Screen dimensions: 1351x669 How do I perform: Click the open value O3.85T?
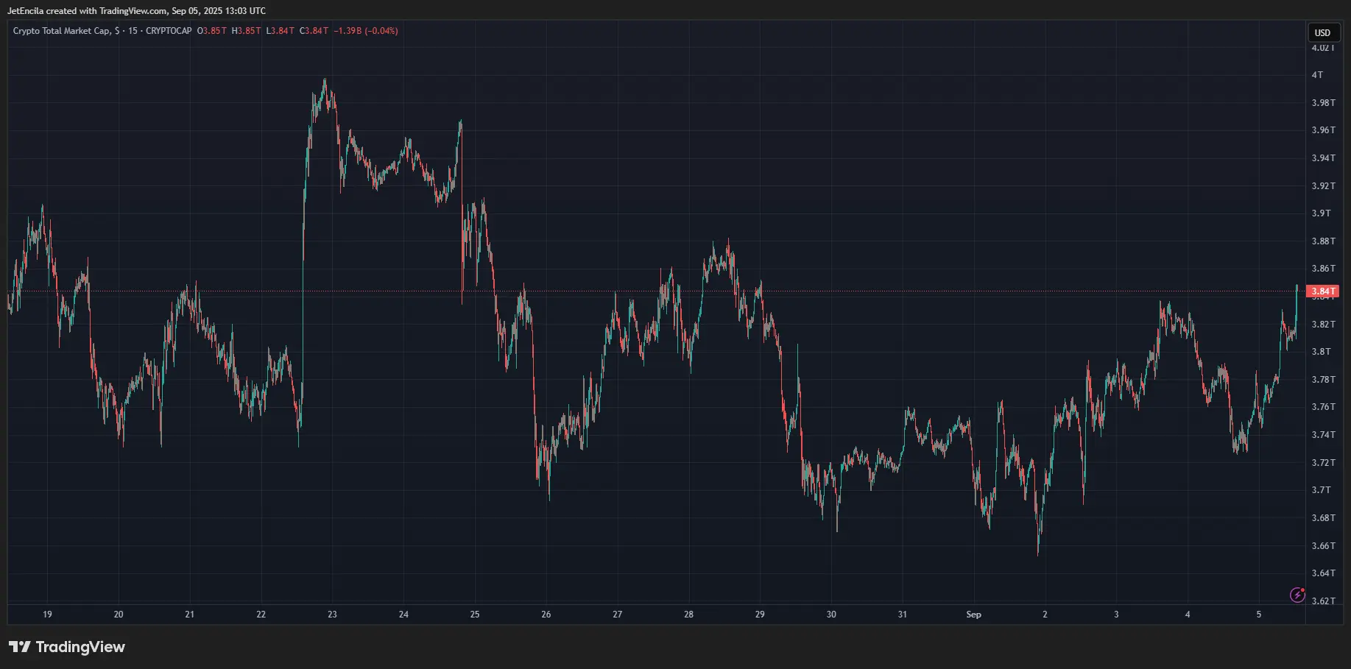pyautogui.click(x=212, y=31)
